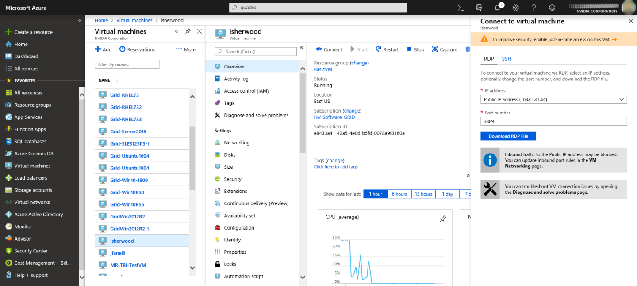The width and height of the screenshot is (637, 286).
Task: Open the Public IP address dropdown
Action: pos(622,99)
